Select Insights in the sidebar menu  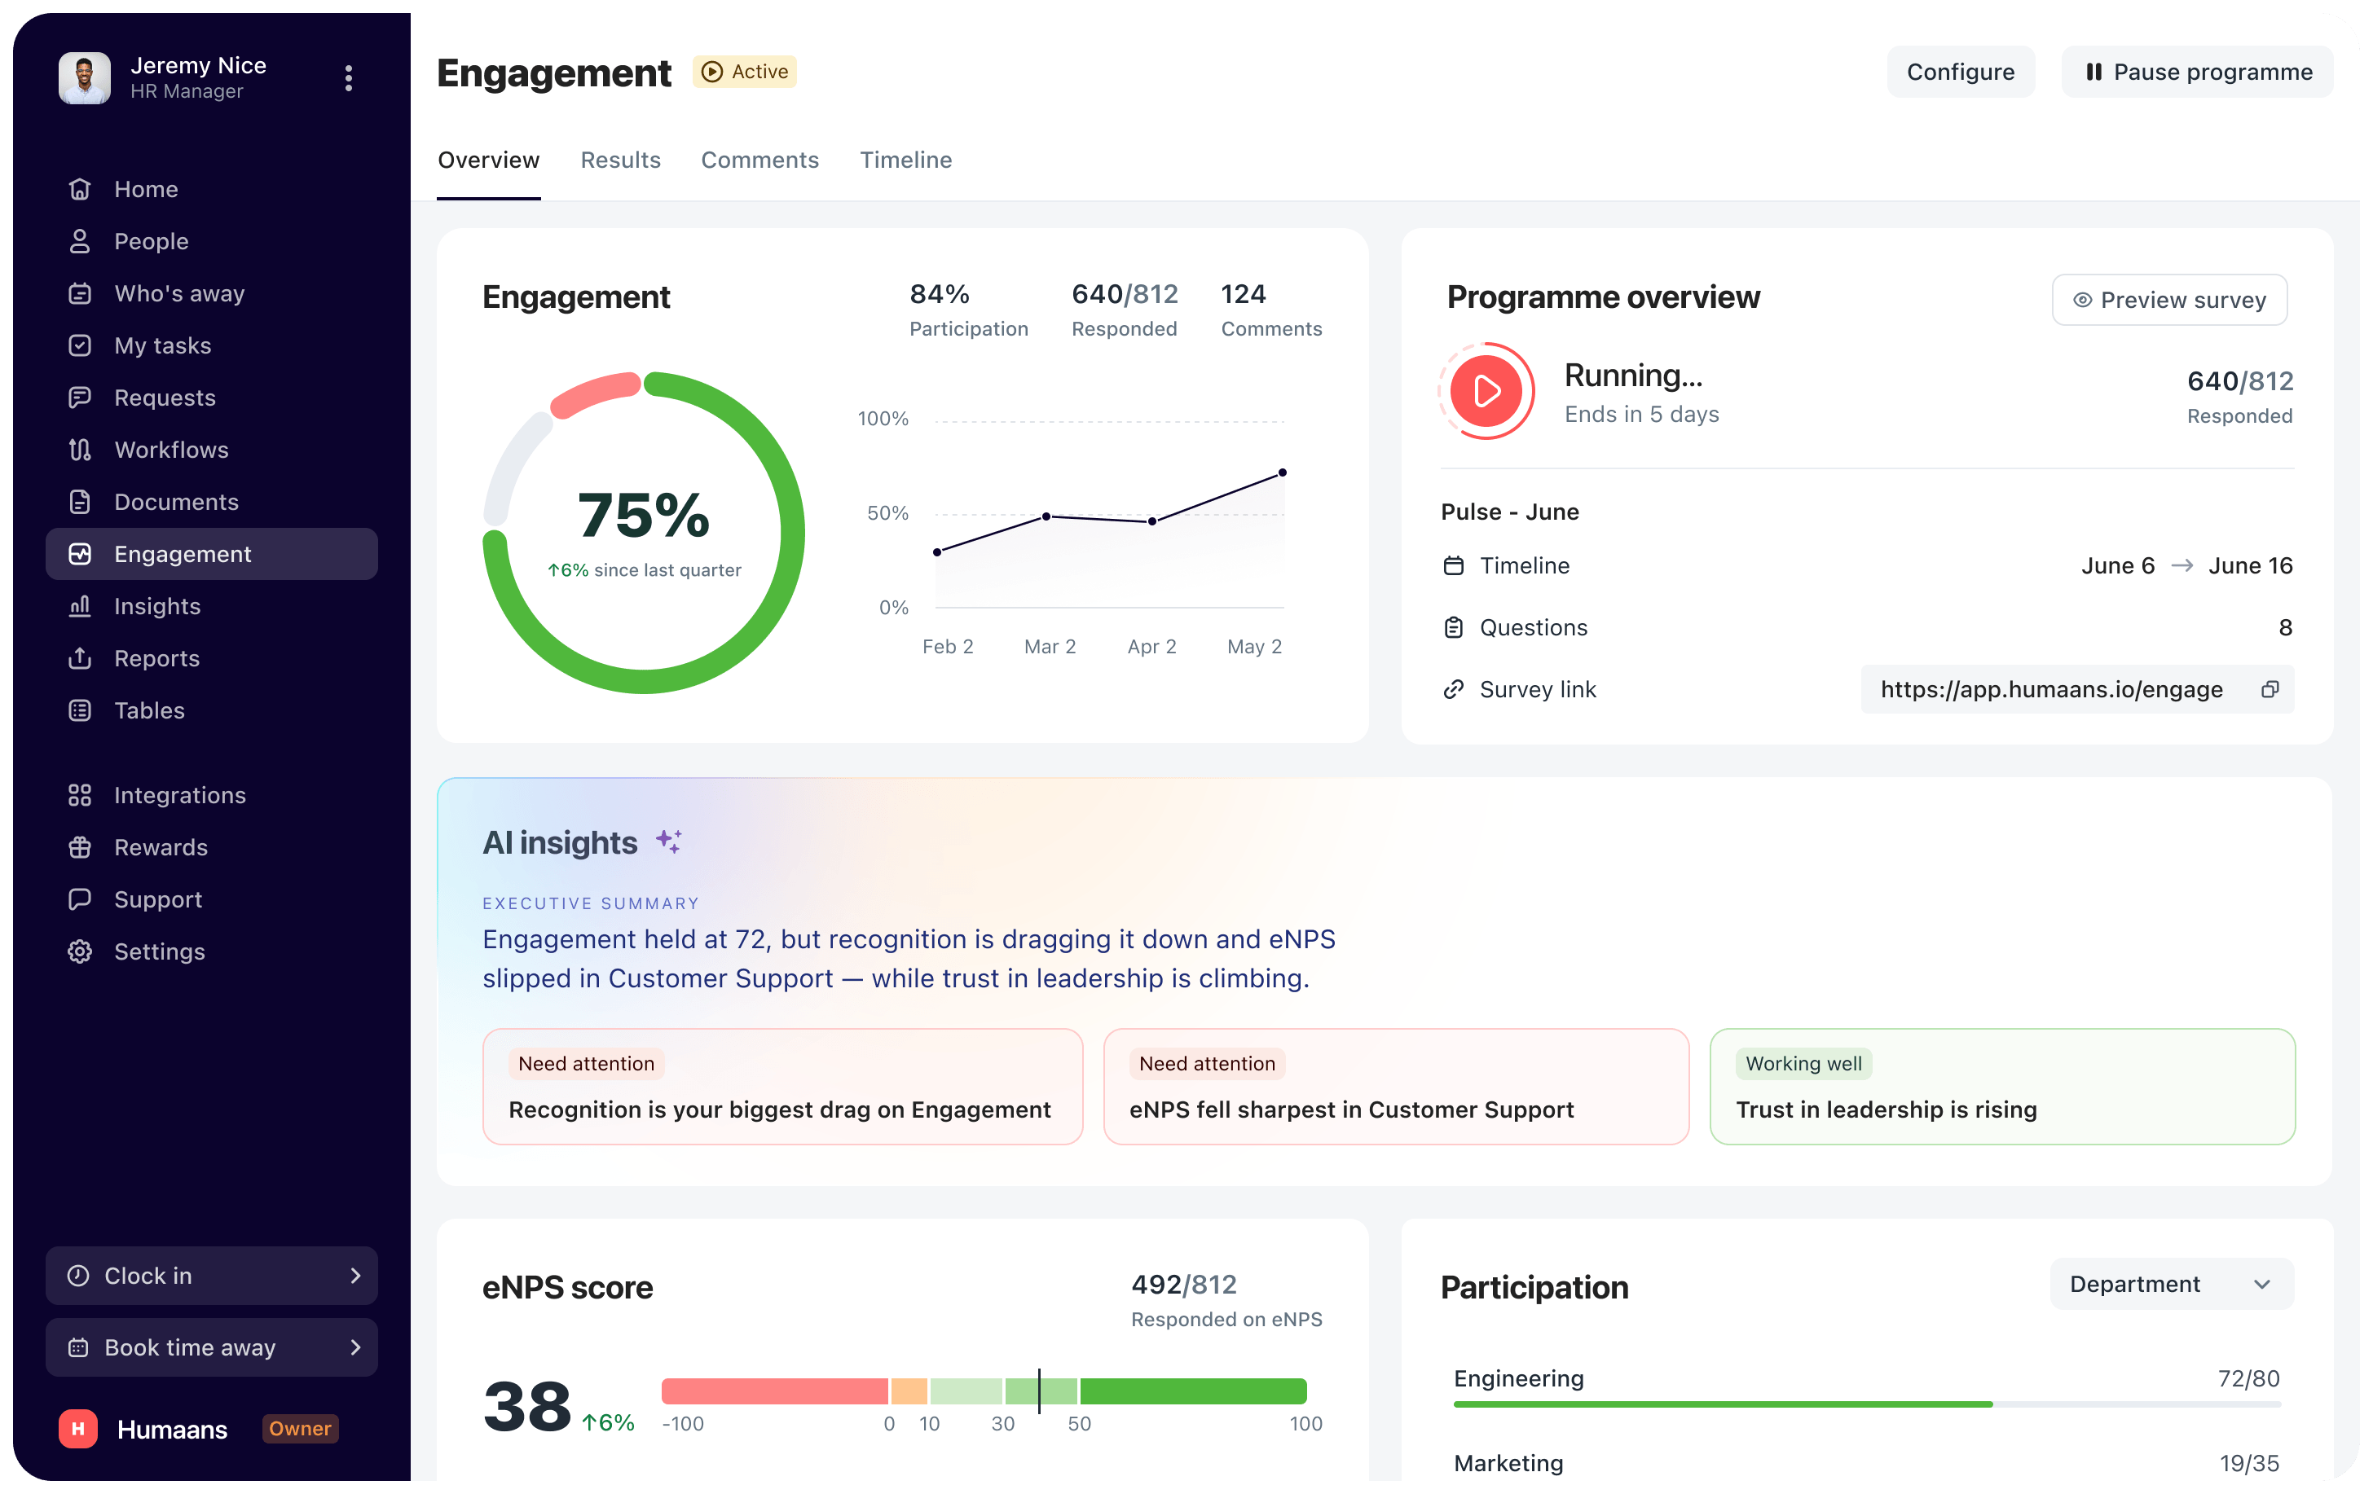212,607
